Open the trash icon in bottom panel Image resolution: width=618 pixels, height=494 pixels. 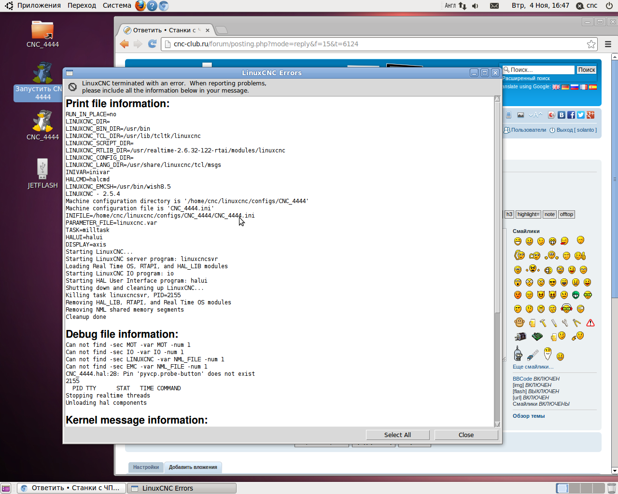point(611,488)
